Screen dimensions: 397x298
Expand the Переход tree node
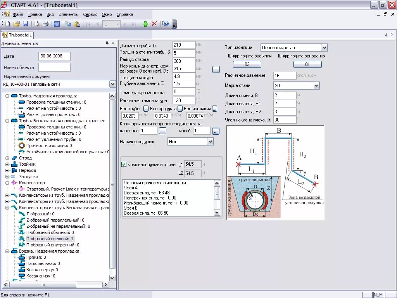click(7, 171)
